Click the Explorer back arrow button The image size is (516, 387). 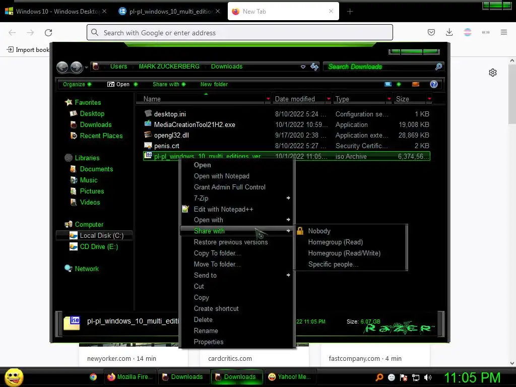tap(62, 67)
